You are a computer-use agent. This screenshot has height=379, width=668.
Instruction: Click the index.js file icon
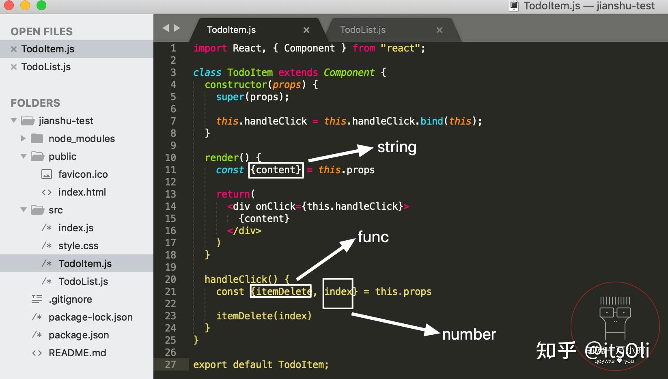[x=47, y=228]
